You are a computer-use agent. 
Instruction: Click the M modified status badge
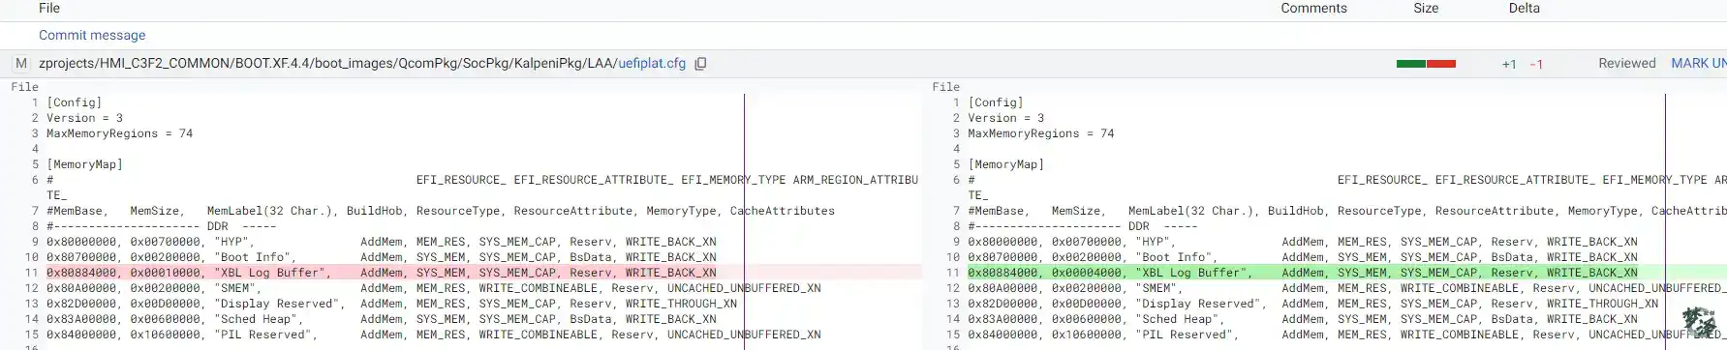pyautogui.click(x=21, y=64)
